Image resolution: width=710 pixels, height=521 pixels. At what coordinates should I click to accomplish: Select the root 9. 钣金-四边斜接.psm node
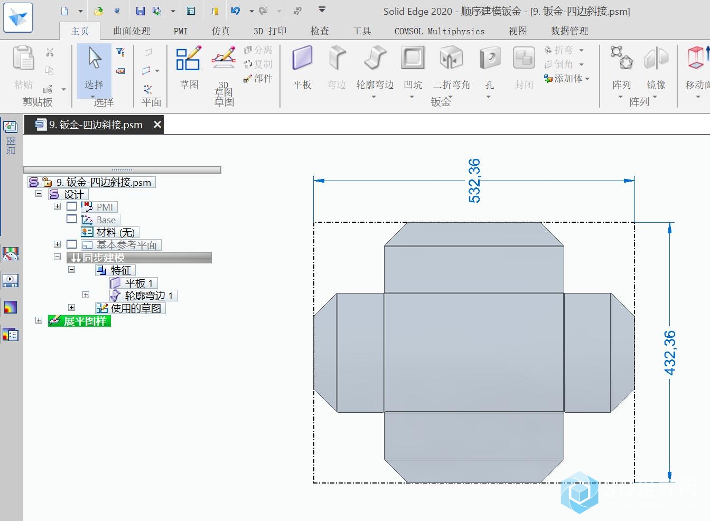pos(92,182)
